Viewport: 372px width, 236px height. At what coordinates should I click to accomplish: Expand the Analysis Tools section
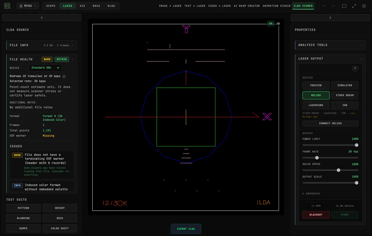click(x=330, y=45)
